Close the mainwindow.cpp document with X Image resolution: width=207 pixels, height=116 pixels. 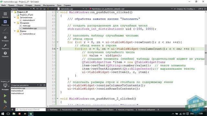tap(86, 9)
